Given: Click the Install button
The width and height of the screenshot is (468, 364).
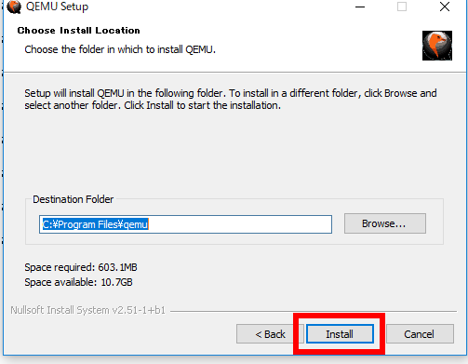Looking at the screenshot, I should pos(340,334).
